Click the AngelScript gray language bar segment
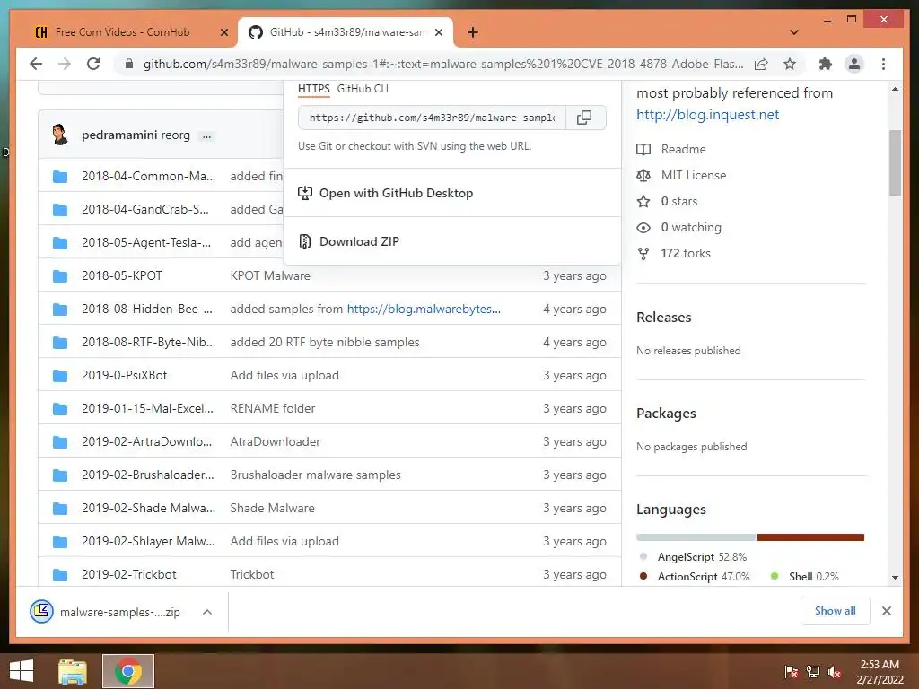The image size is (919, 689). click(696, 537)
